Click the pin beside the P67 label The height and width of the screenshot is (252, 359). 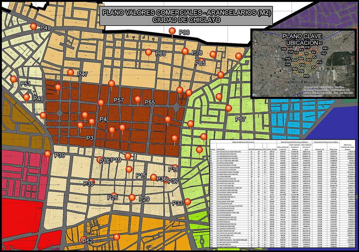229,108
